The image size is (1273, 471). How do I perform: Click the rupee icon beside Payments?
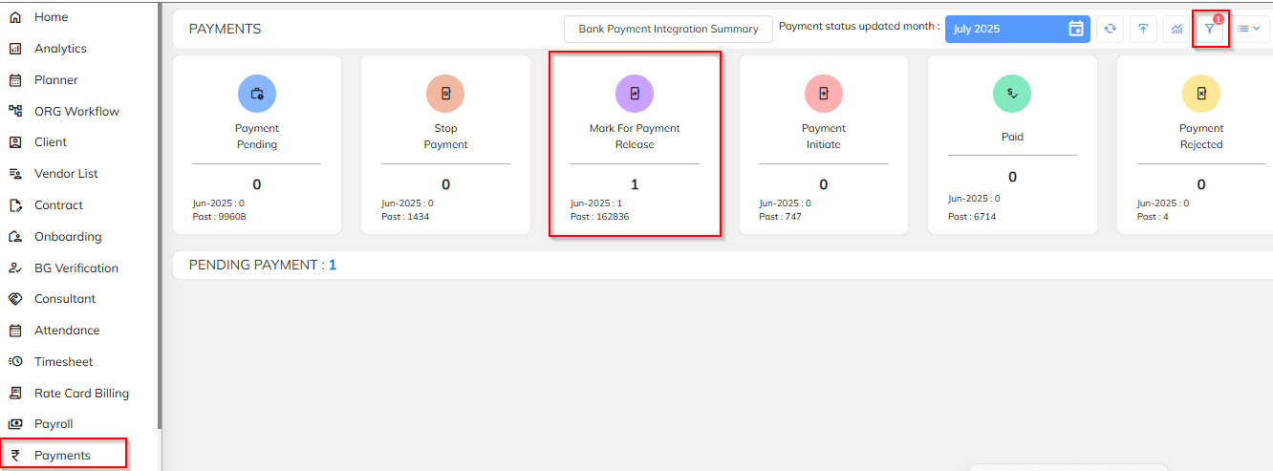pos(15,456)
